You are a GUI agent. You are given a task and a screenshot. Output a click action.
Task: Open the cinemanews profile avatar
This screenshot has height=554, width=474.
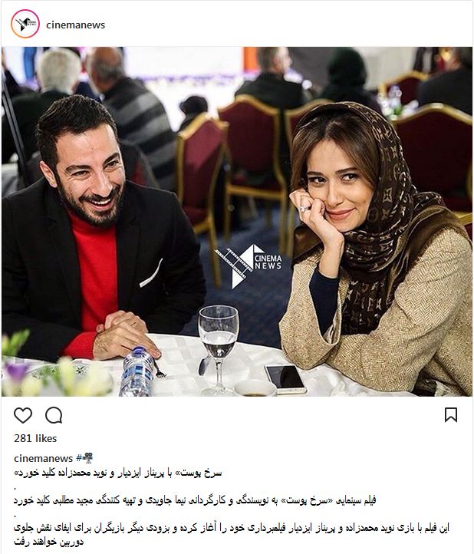pos(25,24)
